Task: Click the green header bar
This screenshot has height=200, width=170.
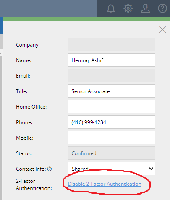Action: [x=86, y=19]
